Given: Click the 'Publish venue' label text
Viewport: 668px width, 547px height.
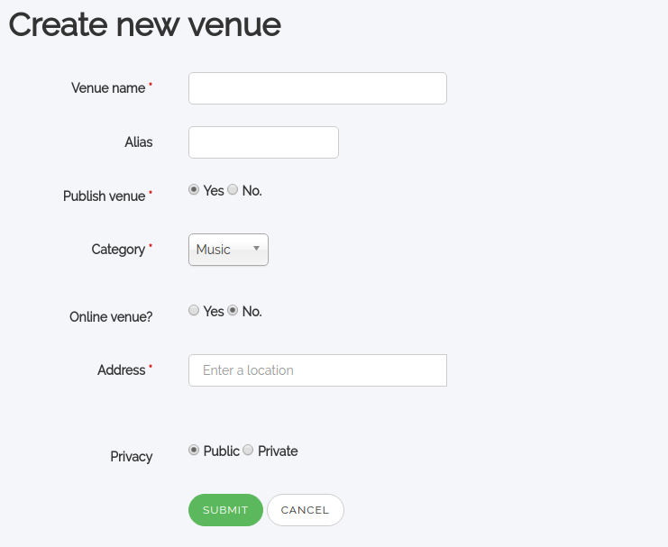Looking at the screenshot, I should (x=104, y=196).
